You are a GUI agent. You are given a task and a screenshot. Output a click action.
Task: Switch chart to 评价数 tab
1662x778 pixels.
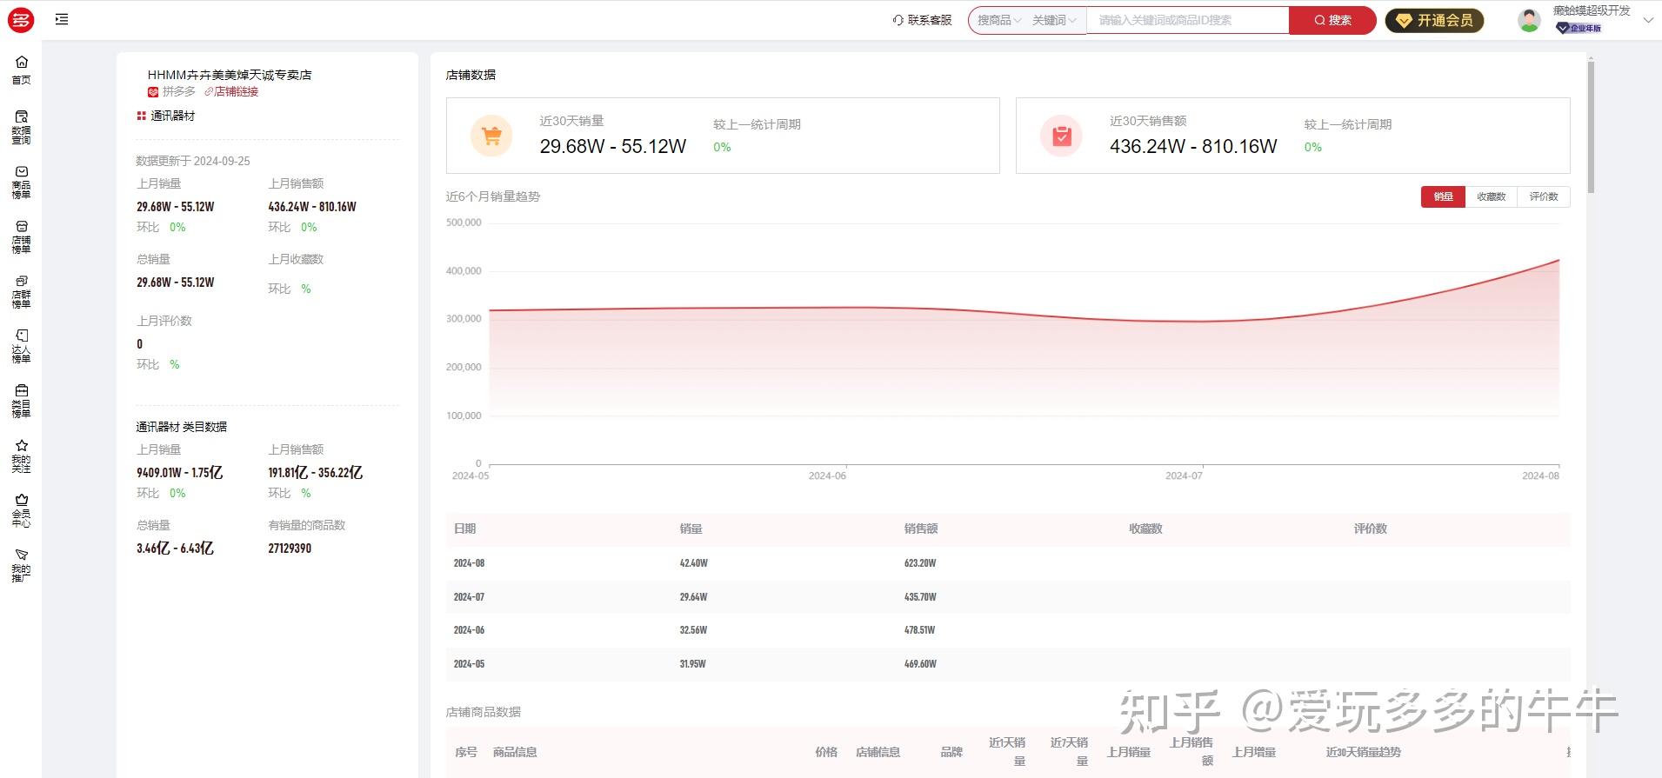(x=1544, y=196)
